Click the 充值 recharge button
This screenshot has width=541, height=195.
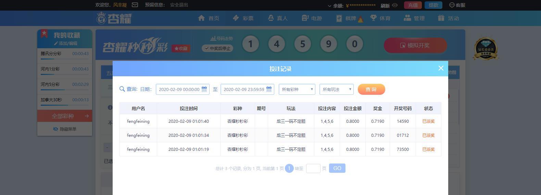click(413, 5)
